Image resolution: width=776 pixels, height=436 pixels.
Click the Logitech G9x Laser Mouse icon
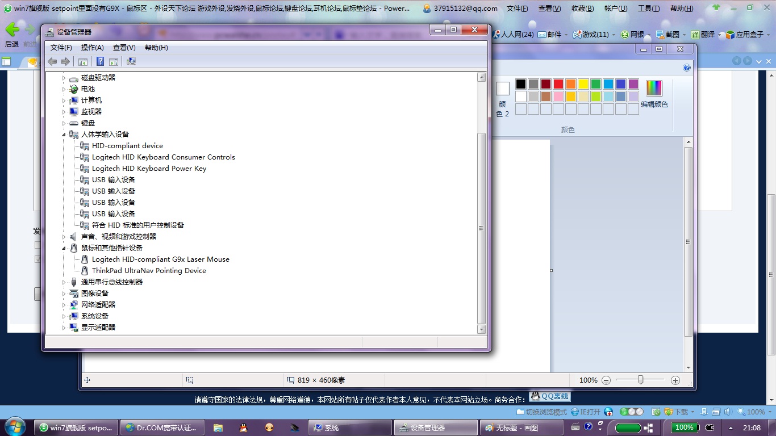(x=85, y=259)
